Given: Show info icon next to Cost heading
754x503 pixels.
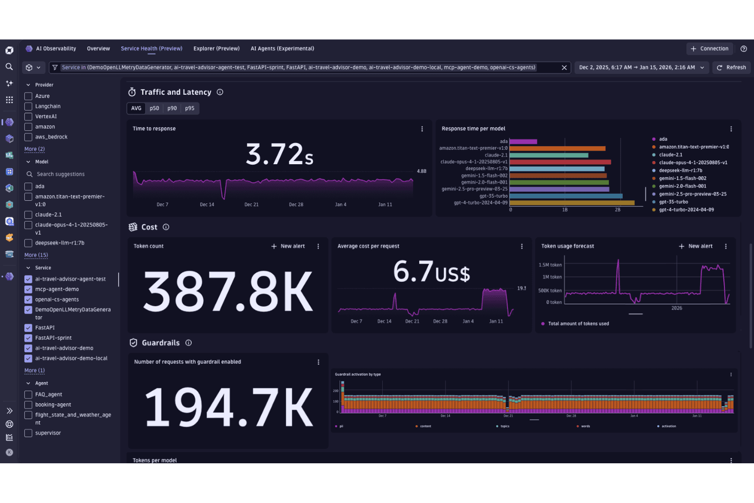Looking at the screenshot, I should (166, 227).
